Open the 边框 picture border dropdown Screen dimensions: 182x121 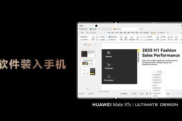(126, 38)
